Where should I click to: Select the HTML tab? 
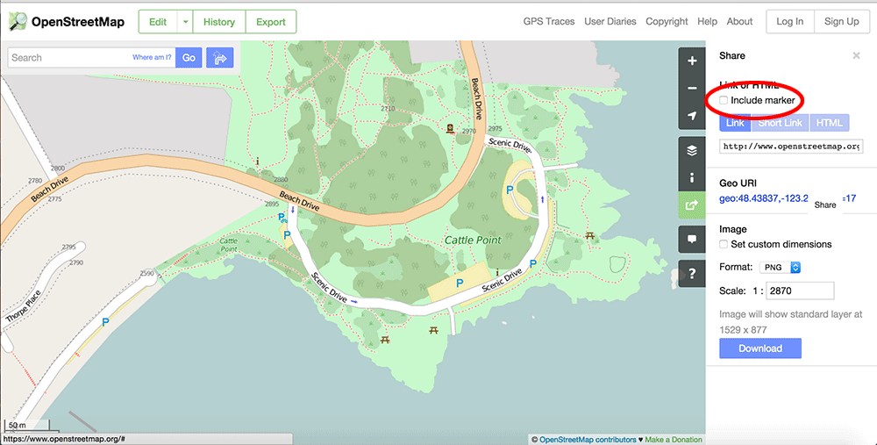click(x=829, y=123)
